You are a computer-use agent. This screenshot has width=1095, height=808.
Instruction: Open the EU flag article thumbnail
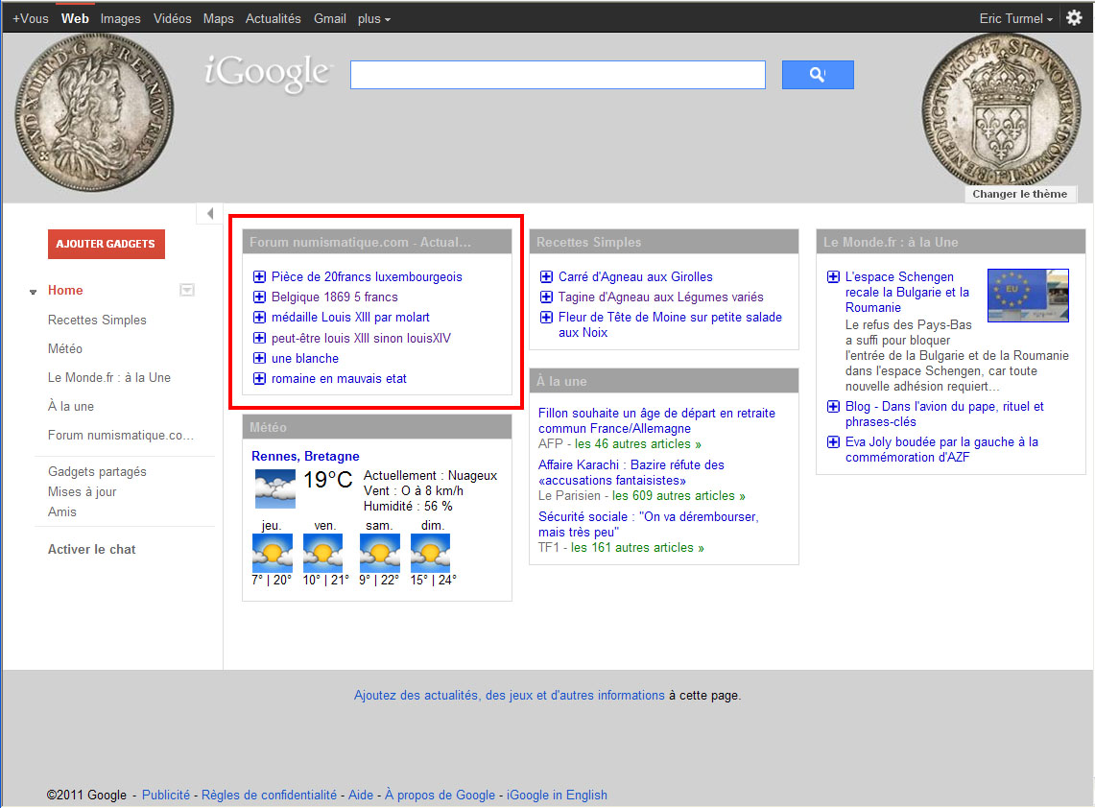coord(1028,296)
